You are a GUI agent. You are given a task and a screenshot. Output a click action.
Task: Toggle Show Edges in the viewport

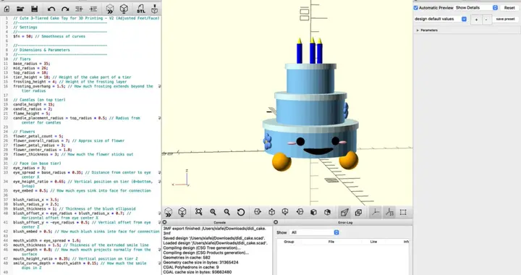[x=403, y=212]
